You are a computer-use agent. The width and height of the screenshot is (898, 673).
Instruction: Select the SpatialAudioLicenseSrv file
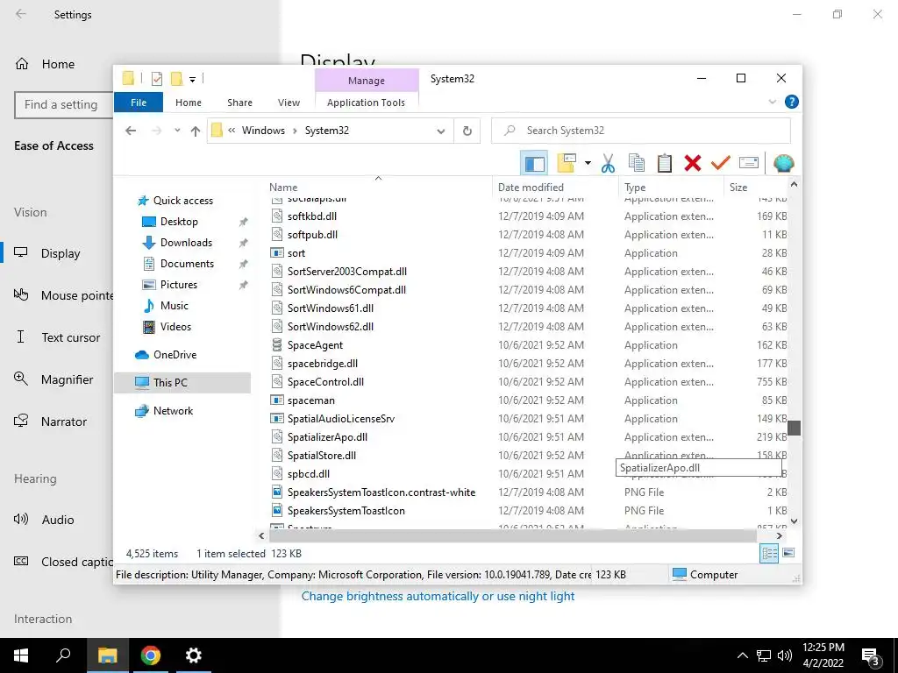pos(341,419)
